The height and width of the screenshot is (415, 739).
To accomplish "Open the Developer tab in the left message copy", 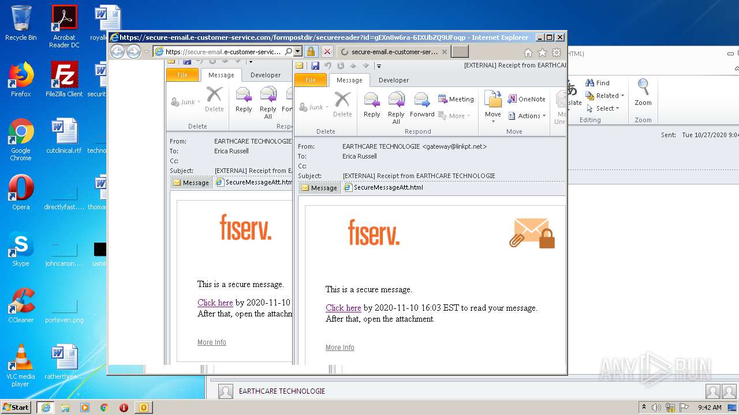I will pyautogui.click(x=266, y=75).
